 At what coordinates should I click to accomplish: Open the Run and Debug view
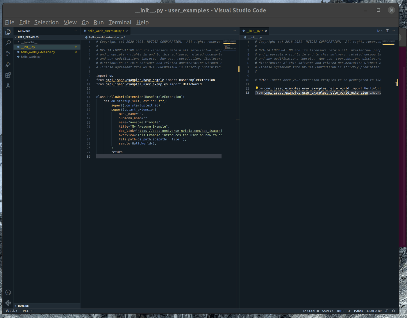[8, 64]
